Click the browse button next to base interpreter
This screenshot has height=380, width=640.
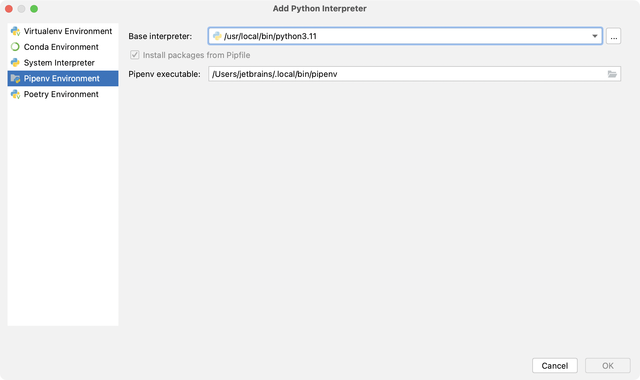(613, 36)
